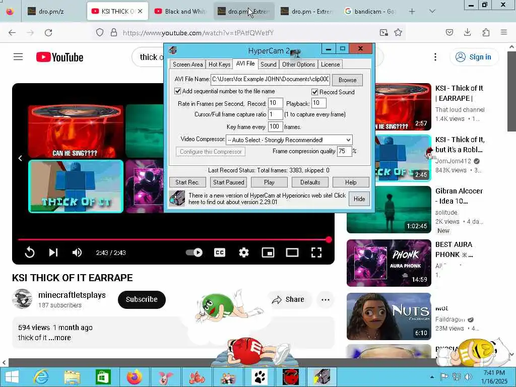The image size is (516, 387).
Task: Turn on closed captions CC button
Action: (x=220, y=252)
